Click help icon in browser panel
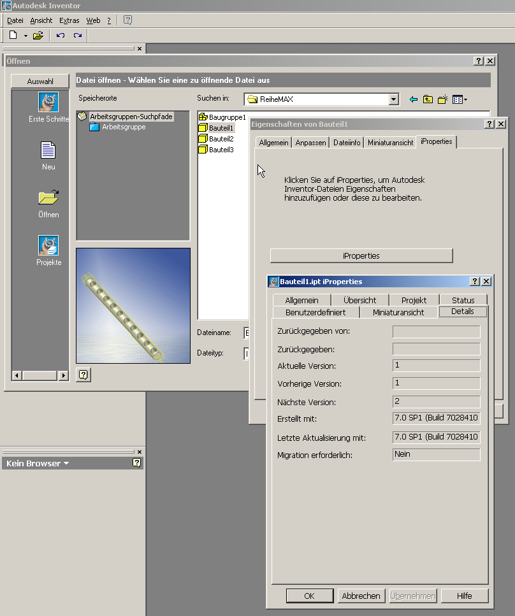The height and width of the screenshot is (616, 515). (x=136, y=462)
